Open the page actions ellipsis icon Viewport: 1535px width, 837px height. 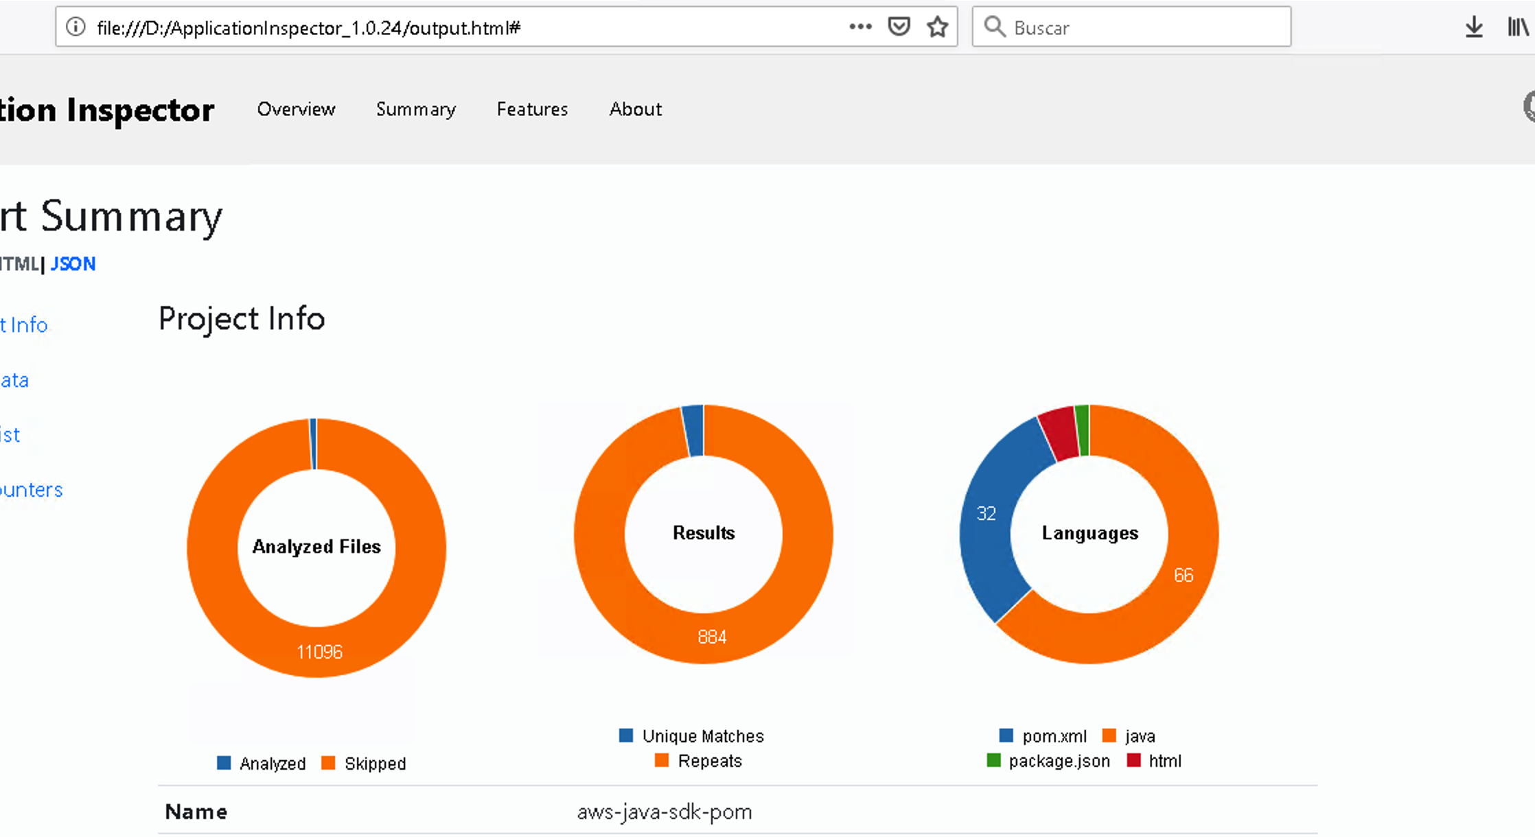coord(859,26)
